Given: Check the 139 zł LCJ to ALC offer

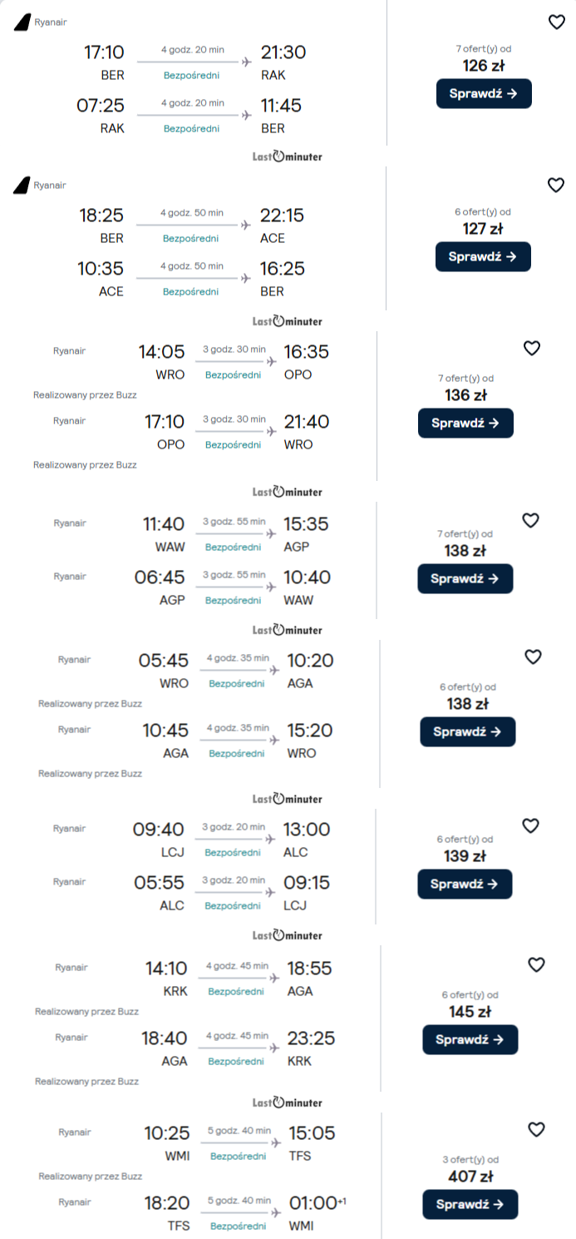Looking at the screenshot, I should pos(465,885).
